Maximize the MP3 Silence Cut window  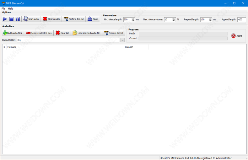tap(234, 3)
